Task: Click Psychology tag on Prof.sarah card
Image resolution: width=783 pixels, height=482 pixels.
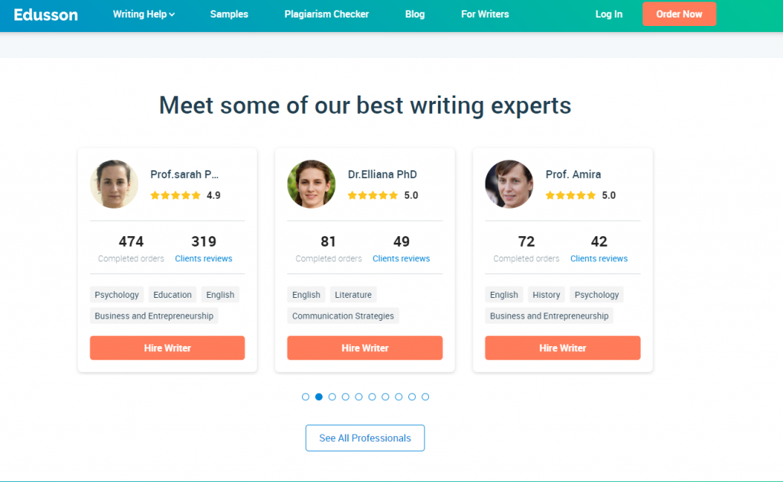Action: coord(117,294)
